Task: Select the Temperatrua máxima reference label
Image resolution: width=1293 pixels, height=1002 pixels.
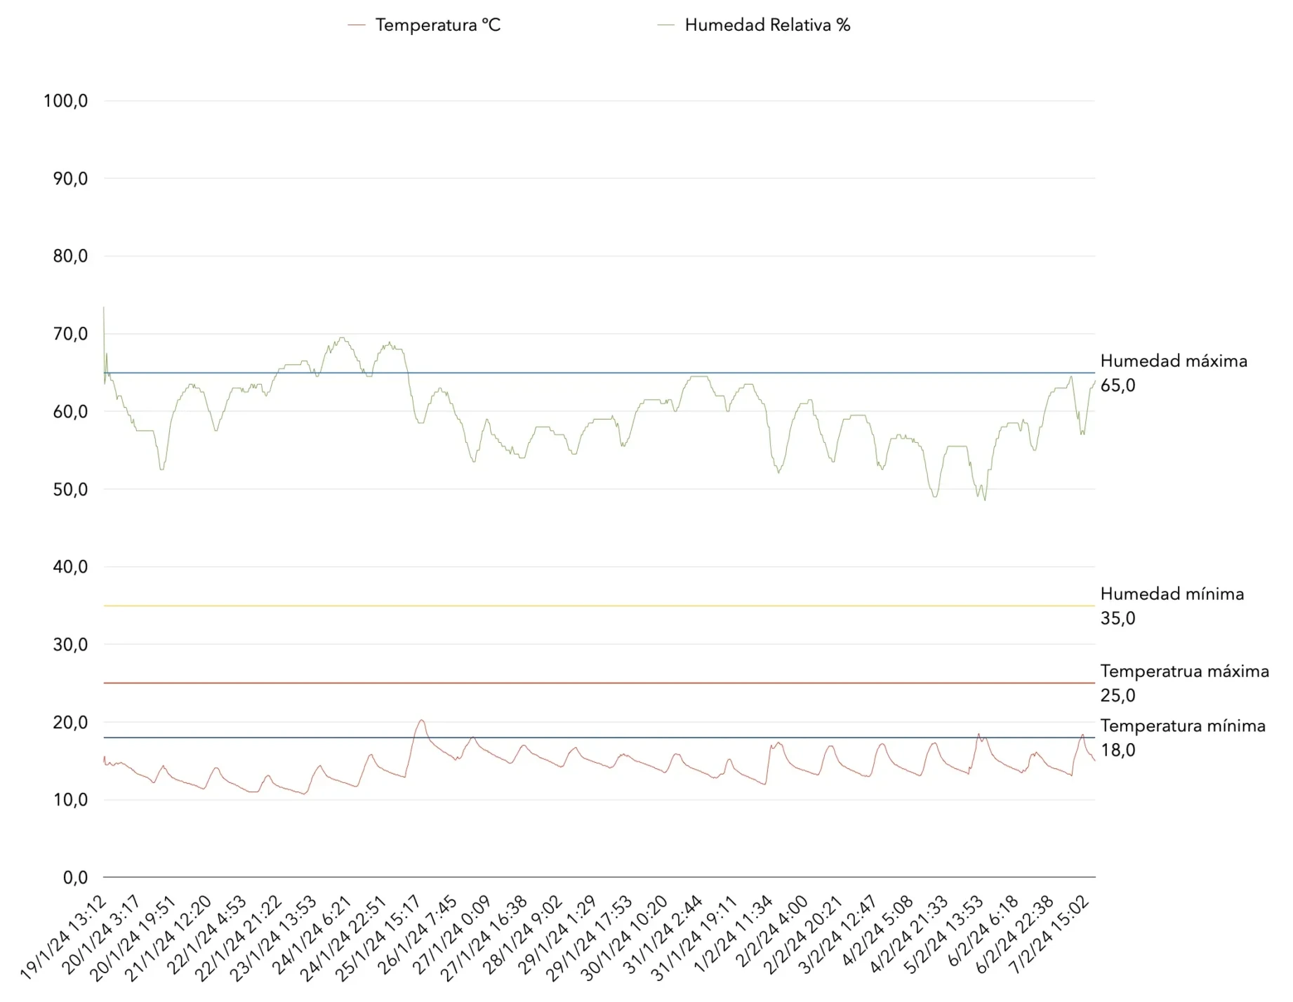Action: click(1184, 672)
